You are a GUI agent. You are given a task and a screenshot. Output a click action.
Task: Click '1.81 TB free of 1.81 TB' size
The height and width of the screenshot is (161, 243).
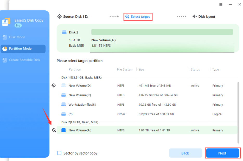click(154, 130)
